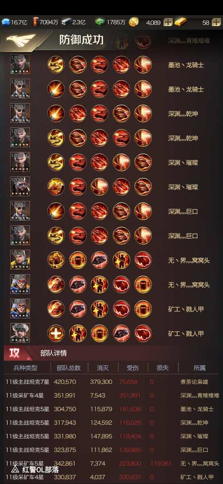This screenshot has width=223, height=484.
Task: Tap the plus button beside gold coins
Action: 168,22
